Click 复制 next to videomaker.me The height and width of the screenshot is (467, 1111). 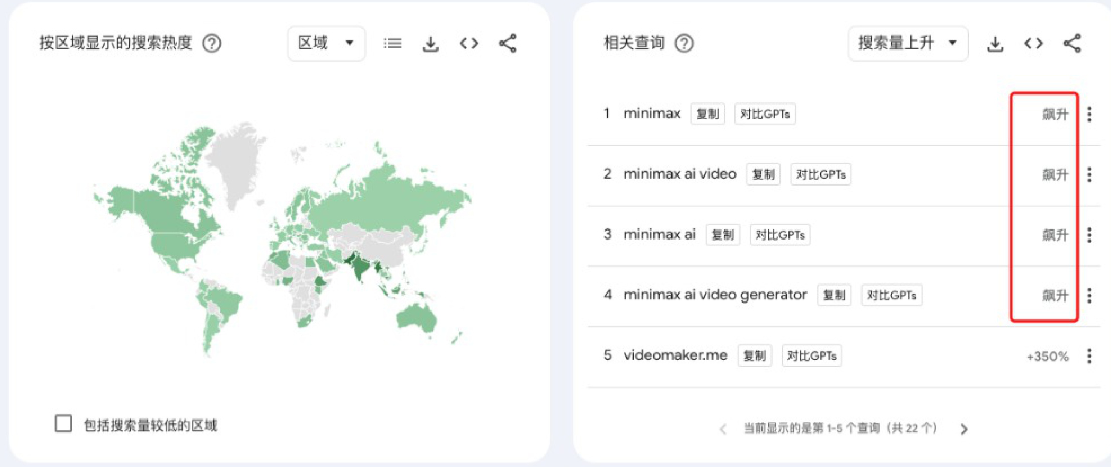click(x=755, y=356)
